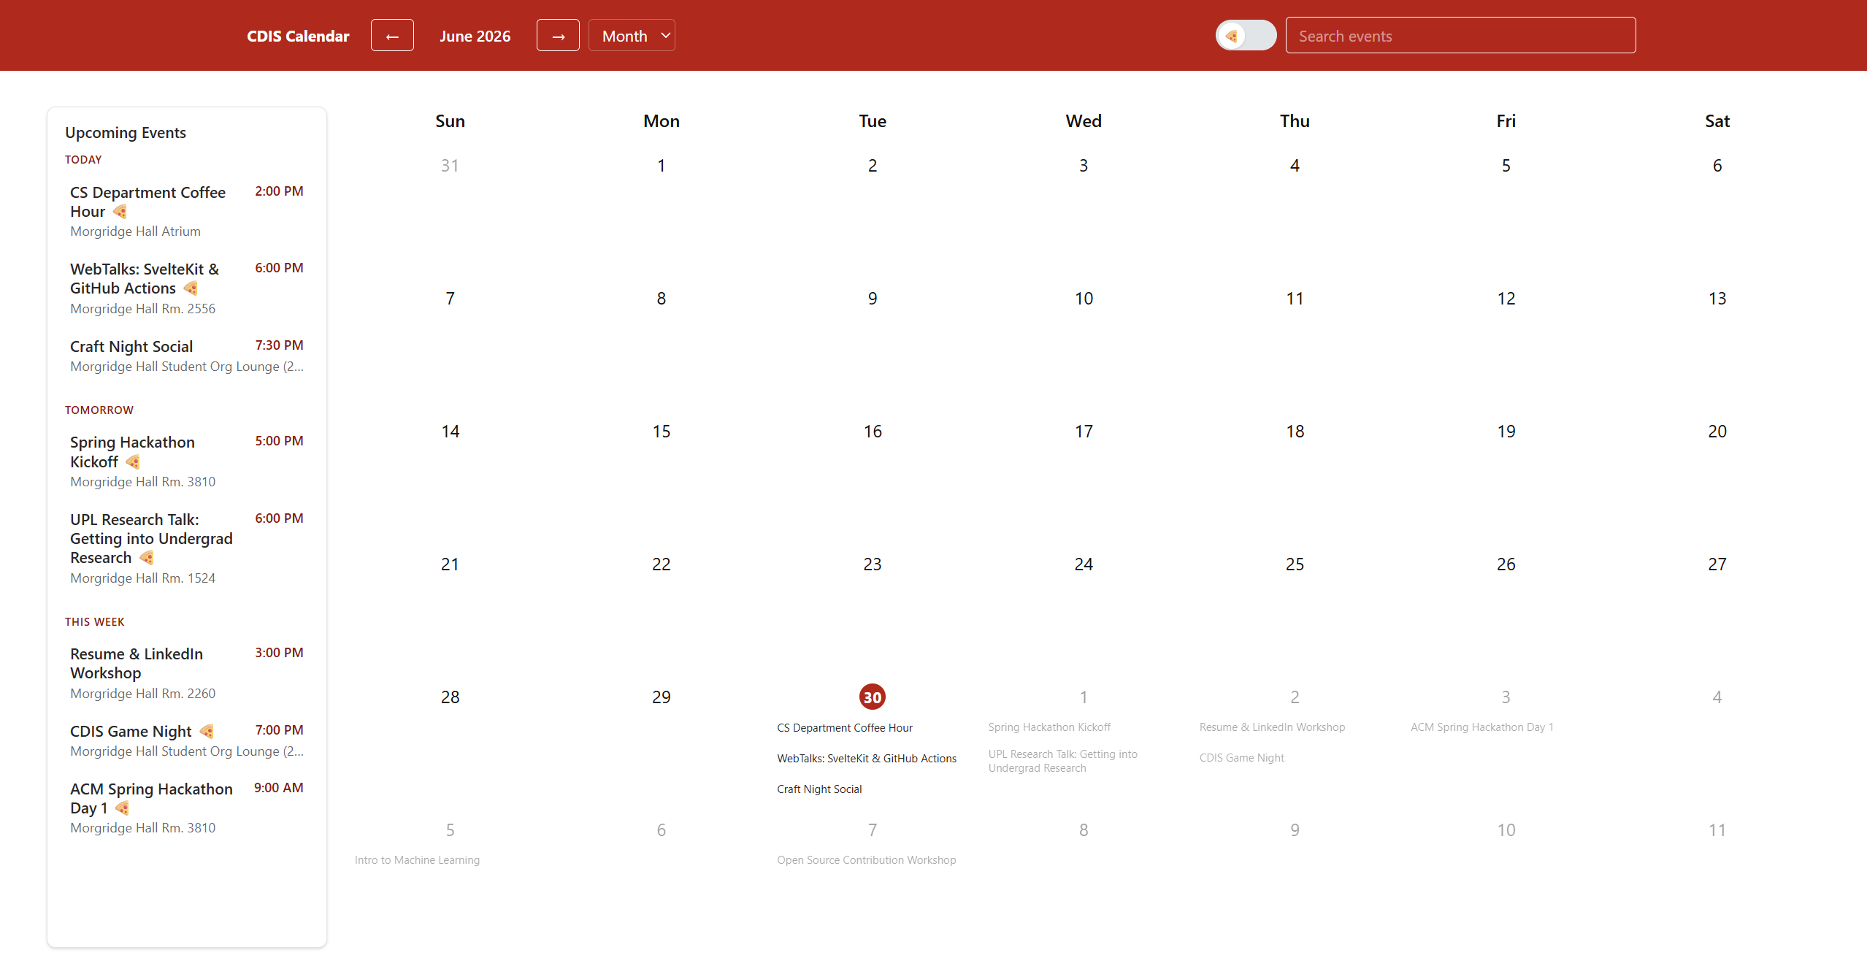The height and width of the screenshot is (977, 1867).
Task: Click CS Department Coffee Hour on June 30
Action: coord(845,728)
